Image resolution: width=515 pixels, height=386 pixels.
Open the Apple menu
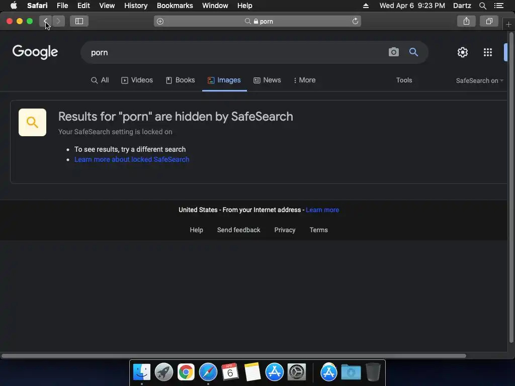[x=14, y=6]
